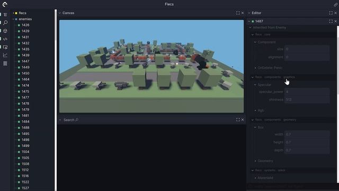This screenshot has width=339, height=191.
Task: Collapse the flecs components graphics module
Action: pos(253,77)
